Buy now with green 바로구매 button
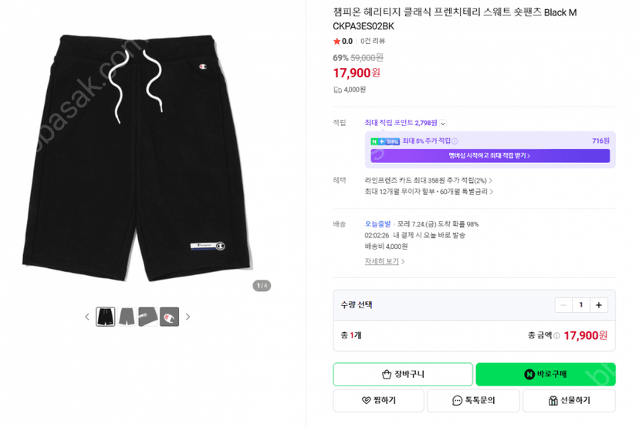This screenshot has width=639, height=428. 546,374
